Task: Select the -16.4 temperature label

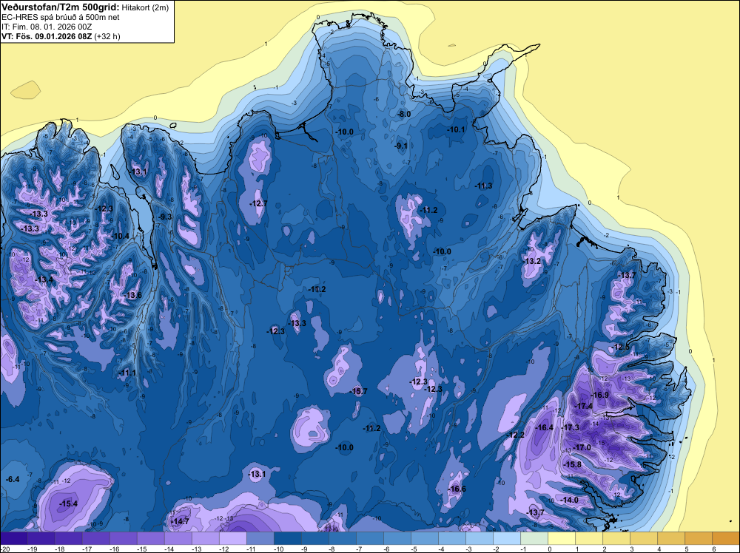Action: 544,427
